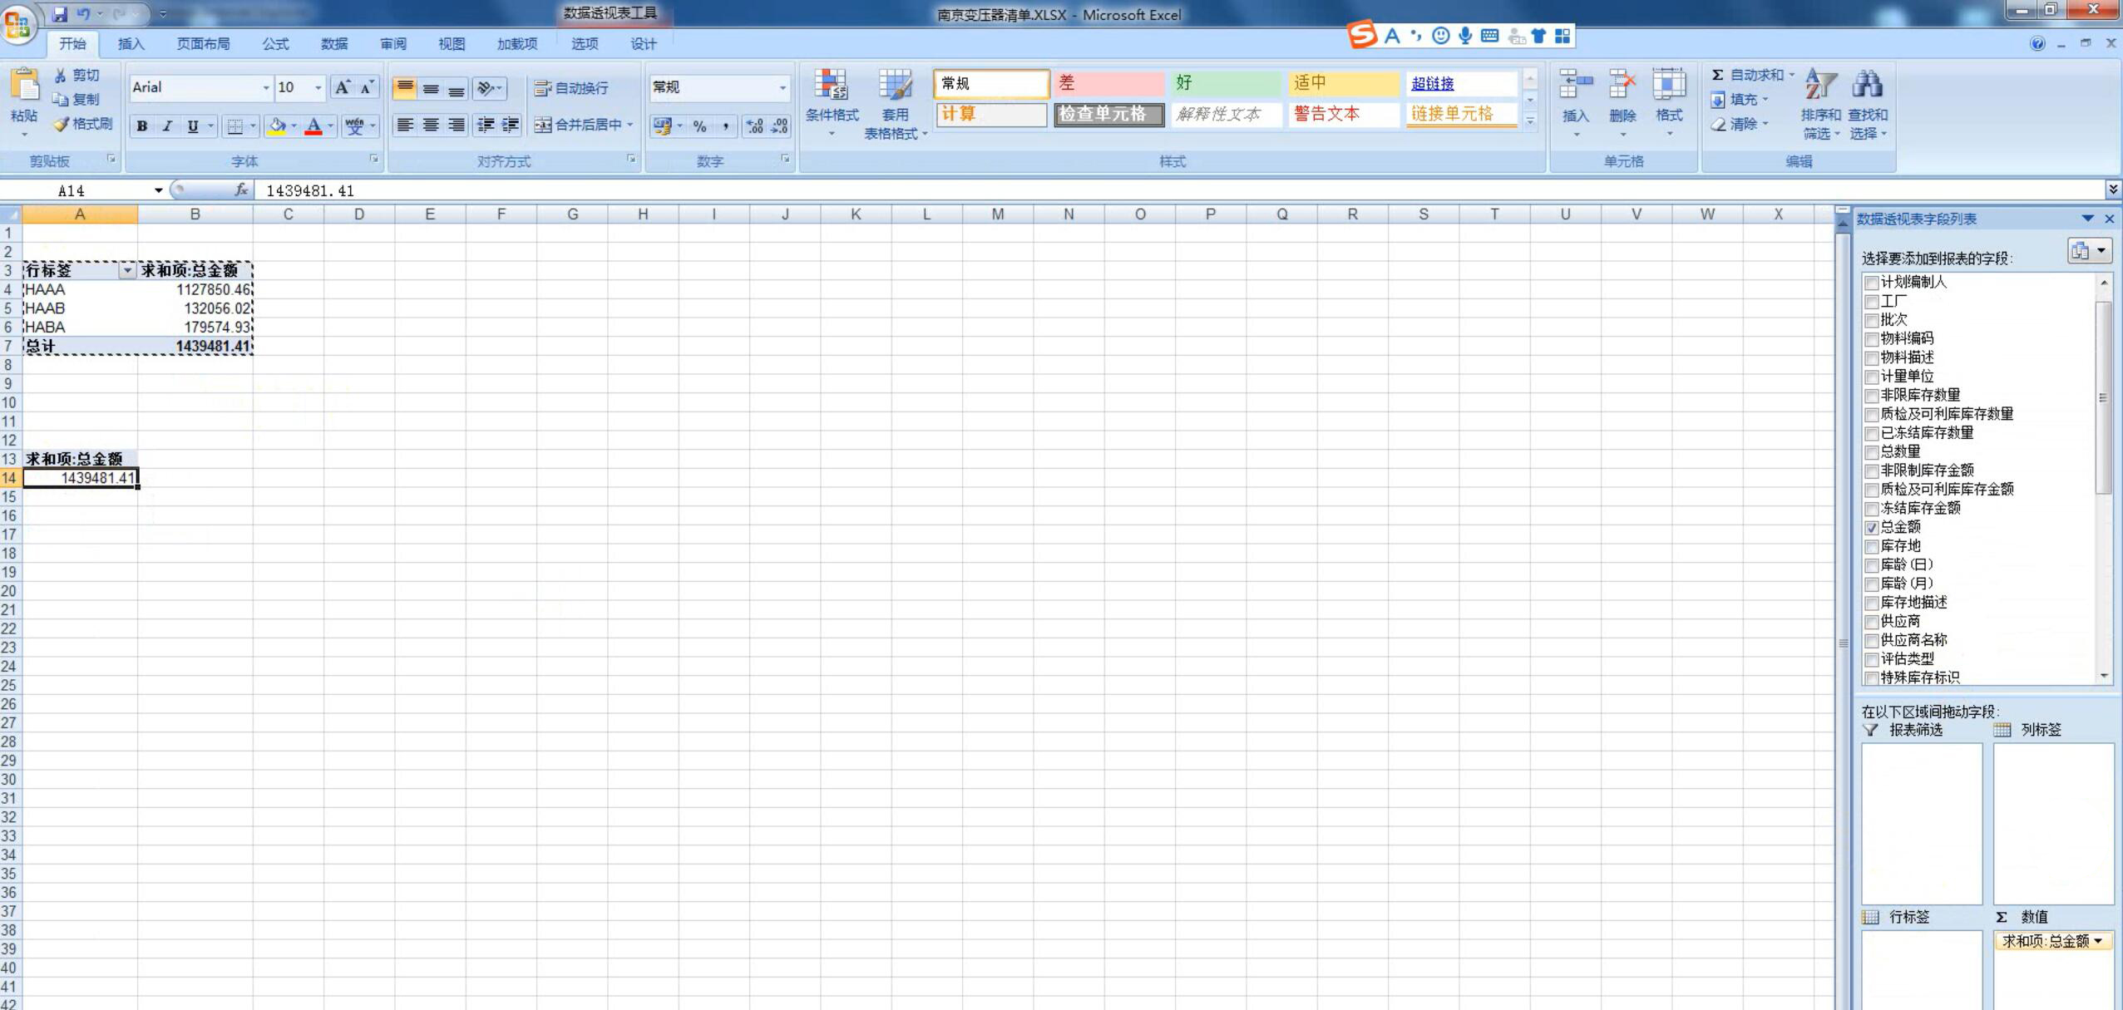Expand the font name Arial dropdown
This screenshot has width=2123, height=1010.
pos(266,88)
